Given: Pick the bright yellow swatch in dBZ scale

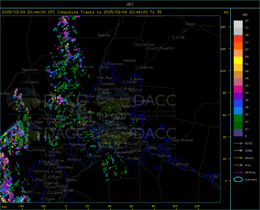Looking at the screenshot, I should [x=238, y=60].
